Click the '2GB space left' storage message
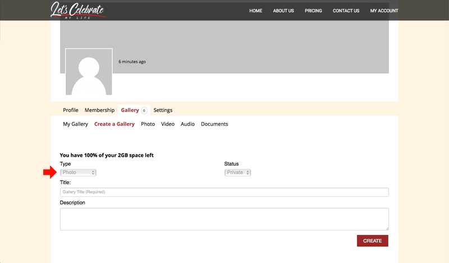This screenshot has width=449, height=263. [x=107, y=155]
